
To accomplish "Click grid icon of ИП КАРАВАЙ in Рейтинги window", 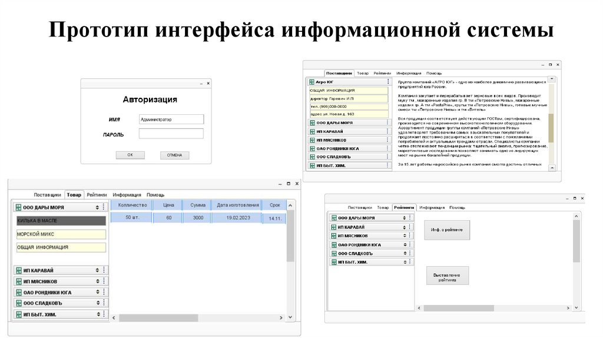I will (x=334, y=227).
